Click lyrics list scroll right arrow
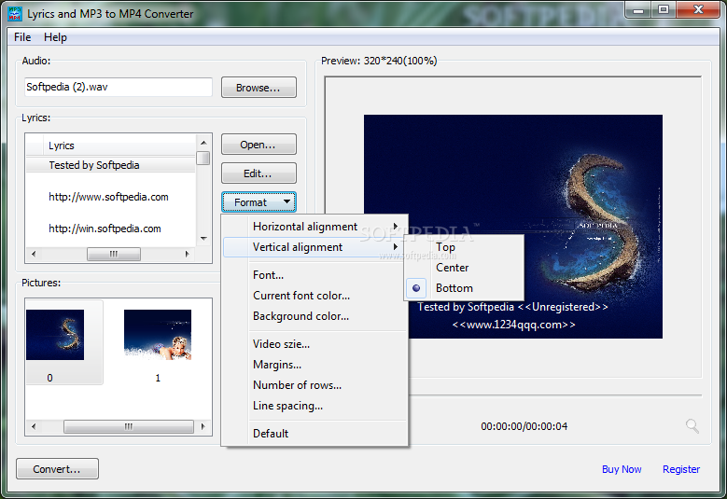The height and width of the screenshot is (499, 727). (x=188, y=254)
